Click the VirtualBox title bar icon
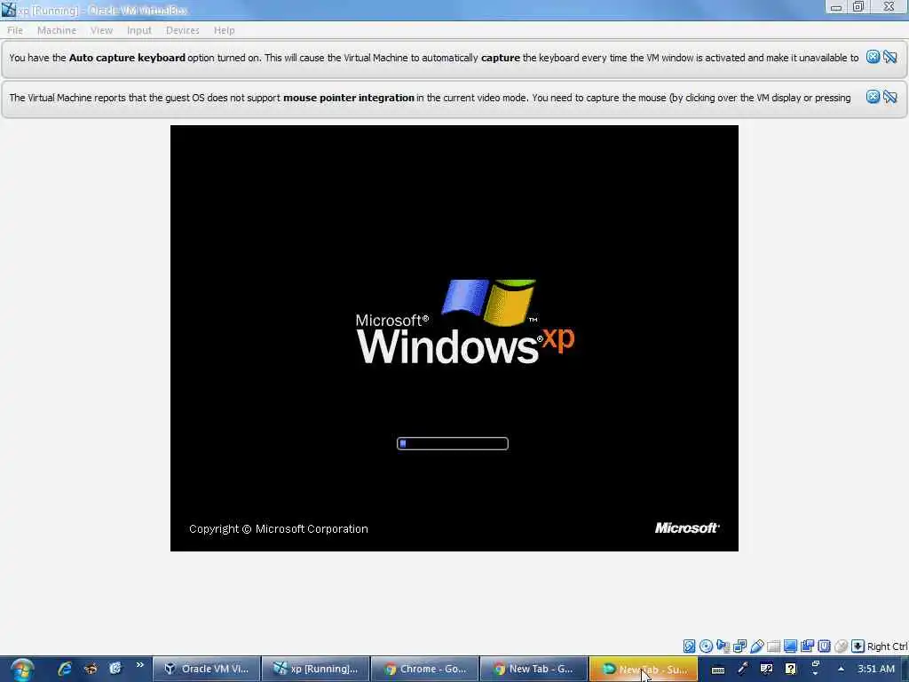Screen dimensions: 909x682 pos(8,9)
